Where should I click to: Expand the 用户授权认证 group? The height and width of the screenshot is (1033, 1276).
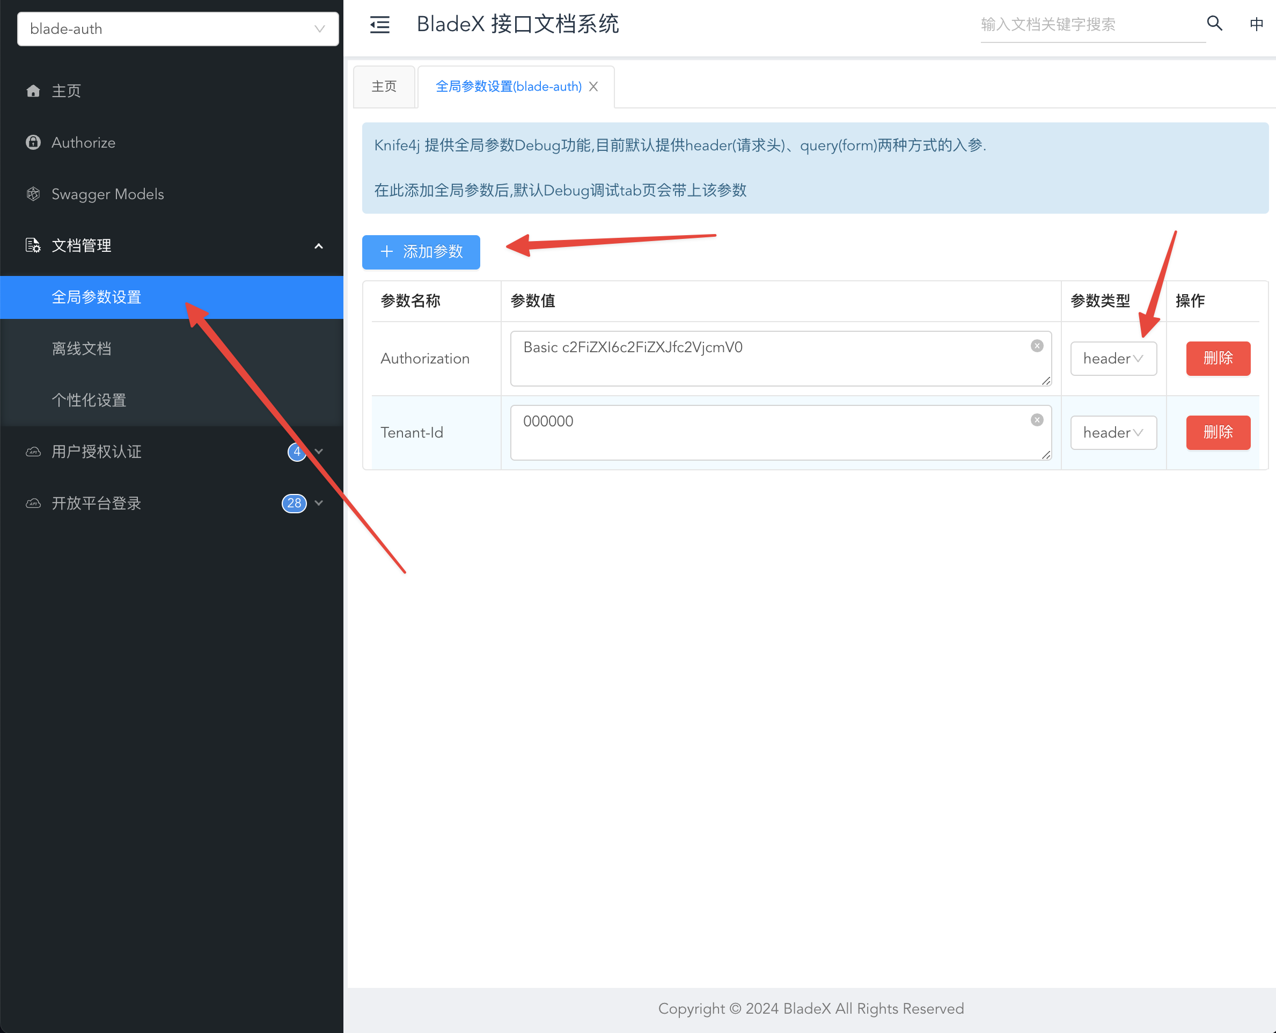pos(319,452)
